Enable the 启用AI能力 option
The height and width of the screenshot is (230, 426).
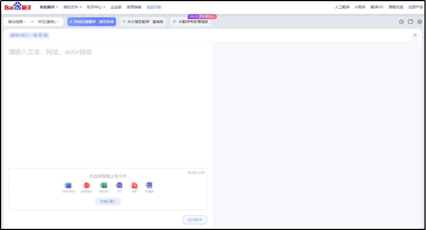(x=19, y=35)
